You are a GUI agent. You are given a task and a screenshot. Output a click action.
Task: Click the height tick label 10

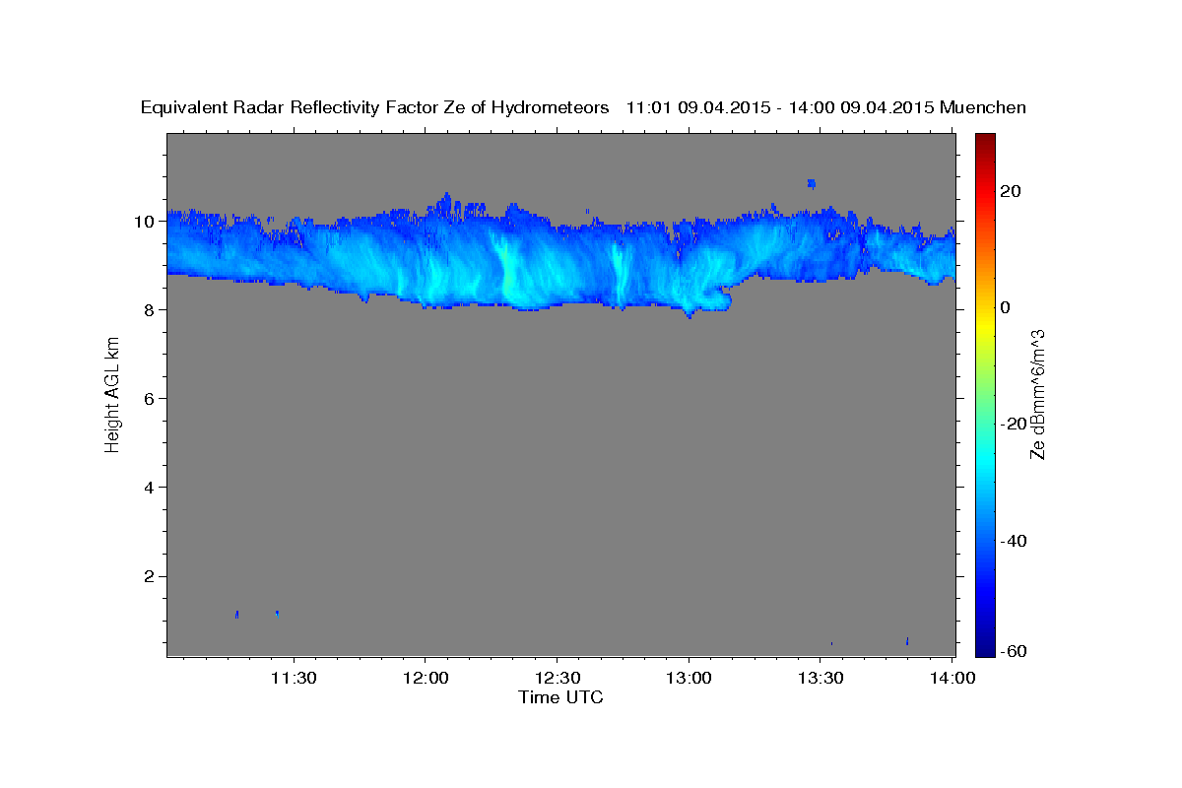coord(145,221)
